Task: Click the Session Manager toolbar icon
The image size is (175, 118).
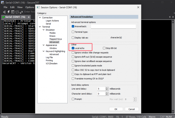Action: tap(4, 12)
